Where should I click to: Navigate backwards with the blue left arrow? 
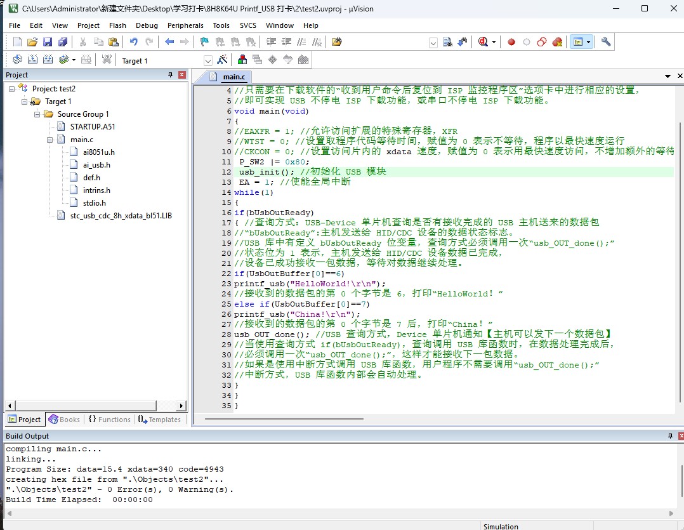coord(169,42)
